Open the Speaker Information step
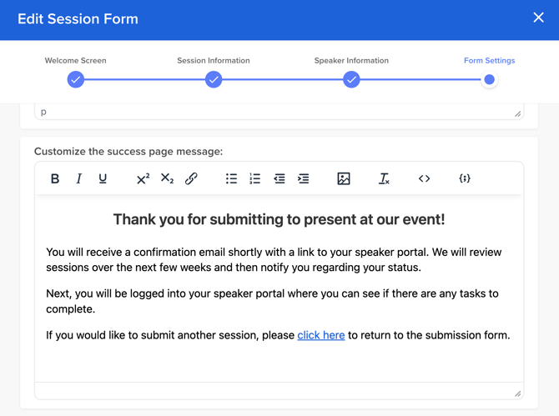Screen dimensions: 559x416 [351, 79]
